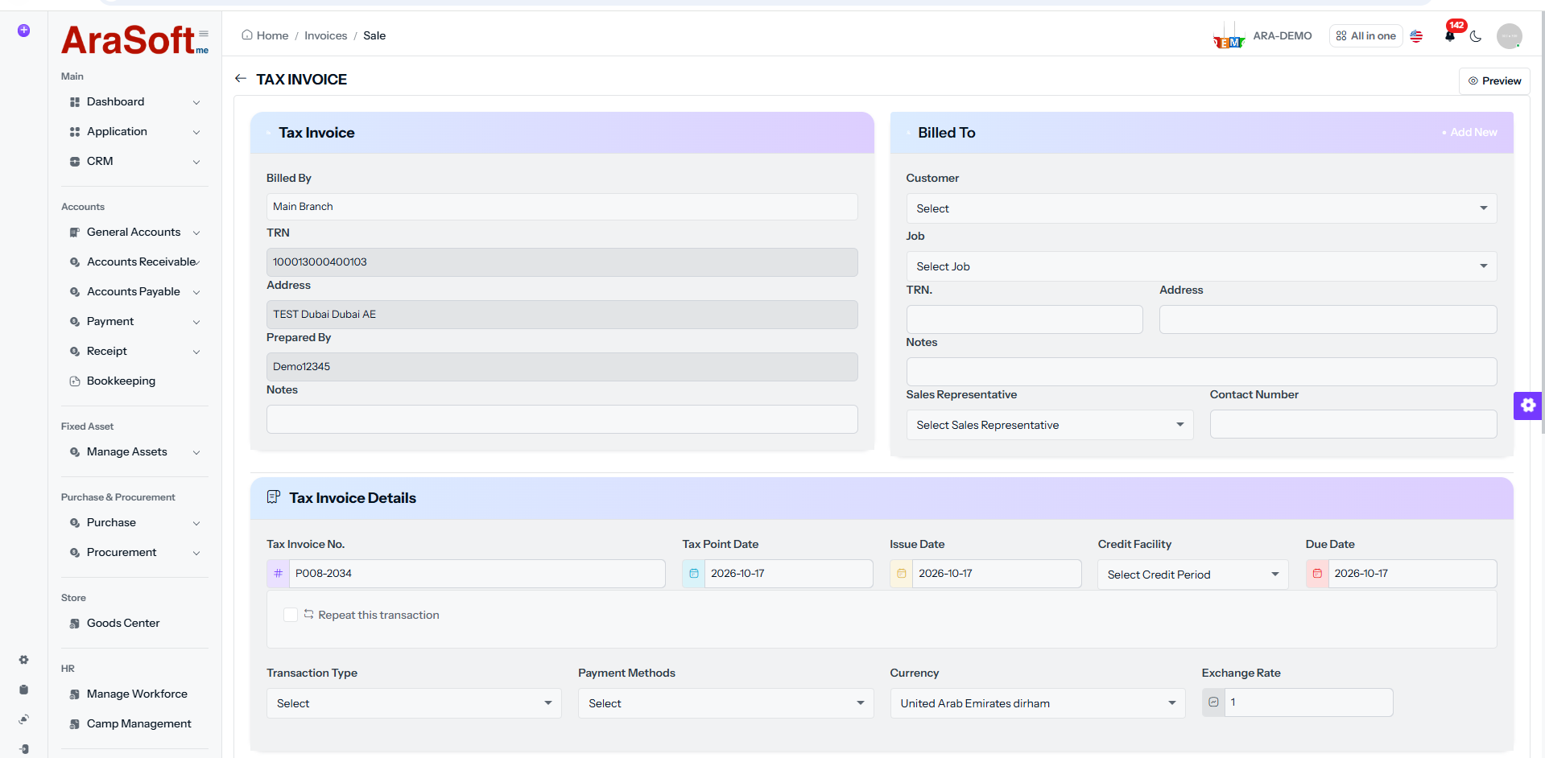The image size is (1545, 758).
Task: Go to Invoices breadcrumb link
Action: point(325,35)
